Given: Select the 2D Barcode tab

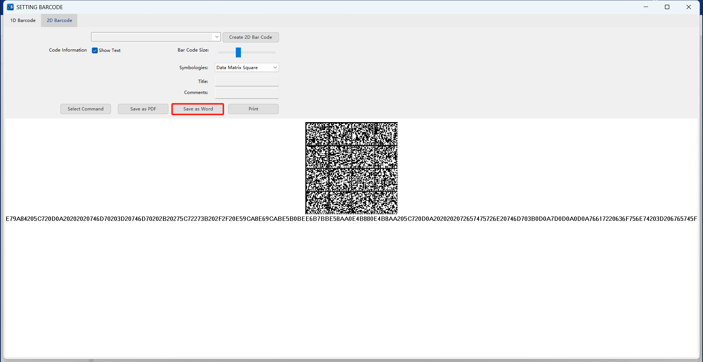Looking at the screenshot, I should pyautogui.click(x=59, y=20).
